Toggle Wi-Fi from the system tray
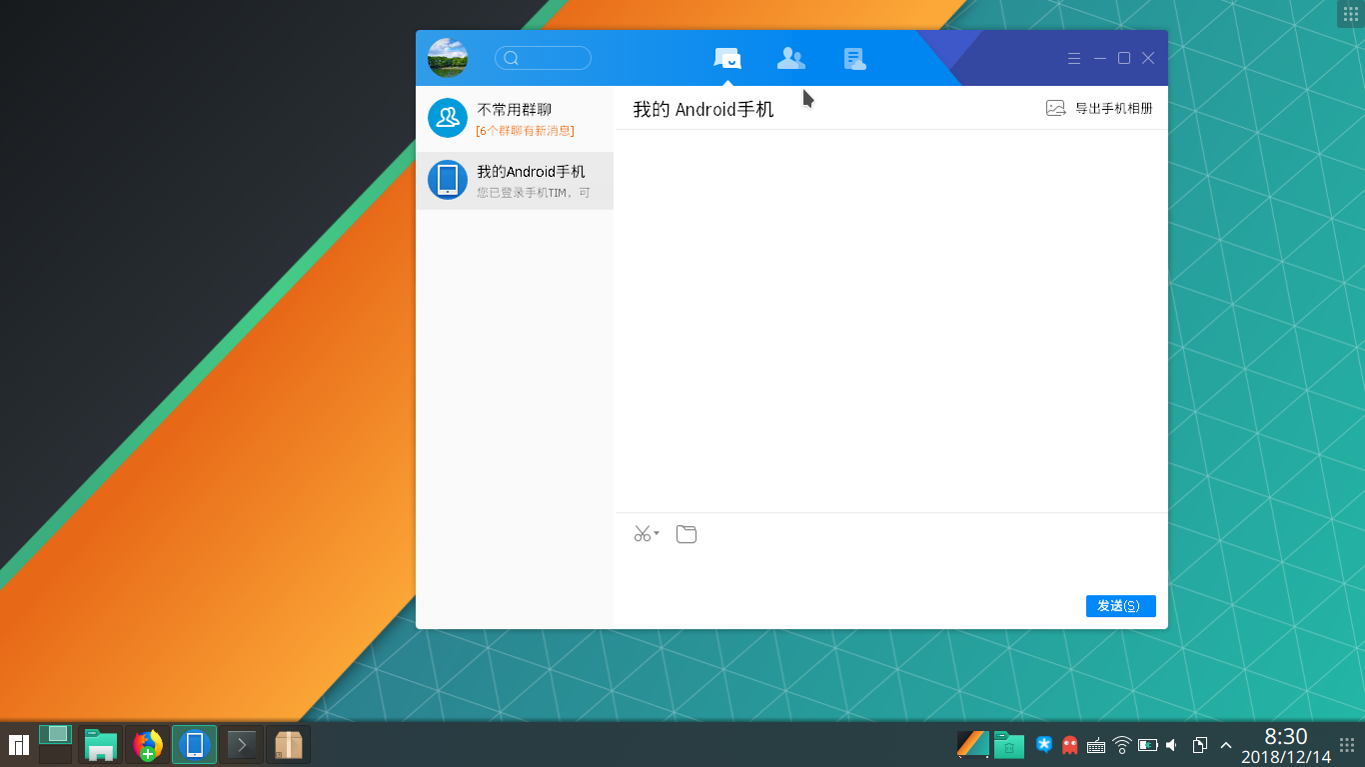Screen dimensions: 1365x767 click(x=1121, y=744)
